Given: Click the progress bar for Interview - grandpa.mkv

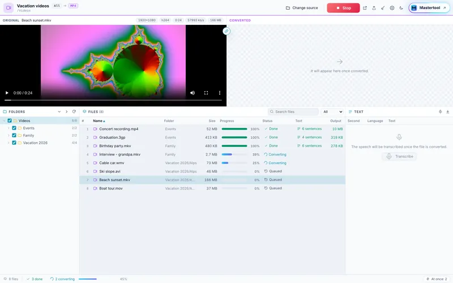Looking at the screenshot, I should (x=234, y=155).
